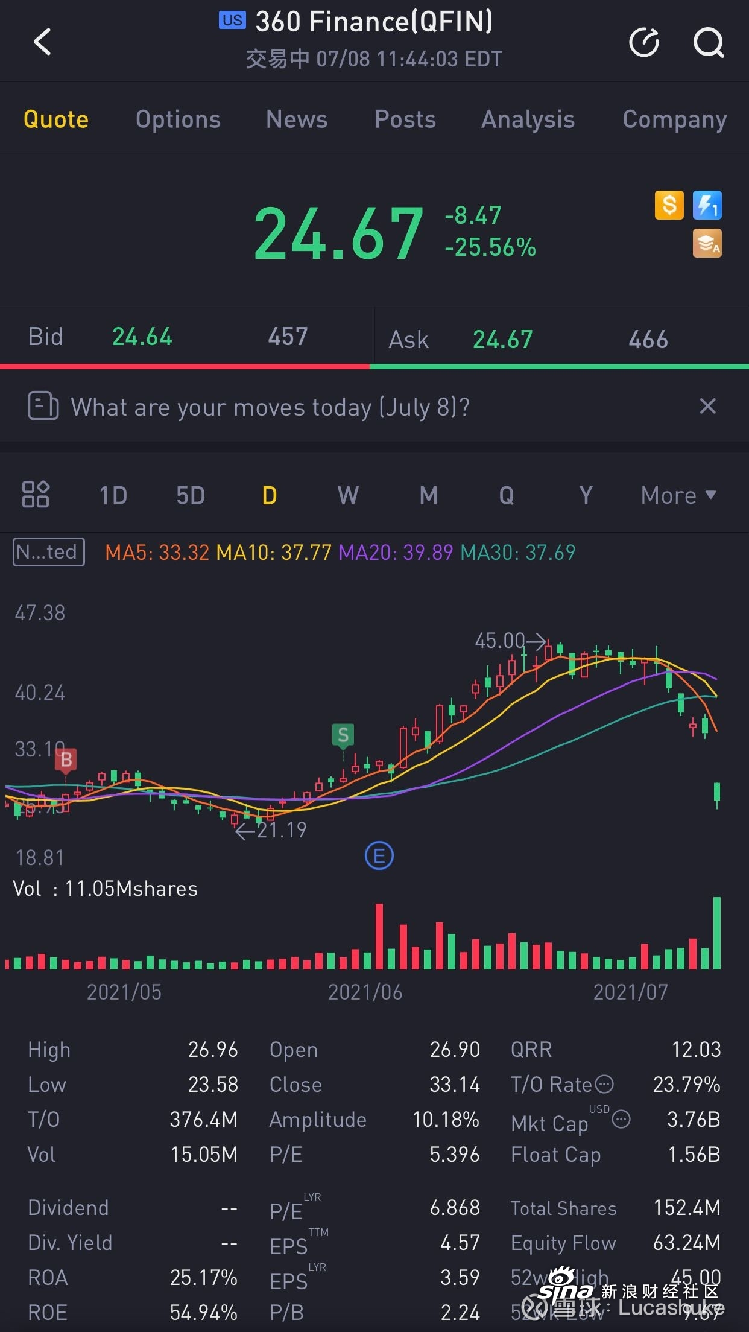Tap the Total Shares value 152.4M
Image resolution: width=749 pixels, height=1332 pixels.
687,1208
